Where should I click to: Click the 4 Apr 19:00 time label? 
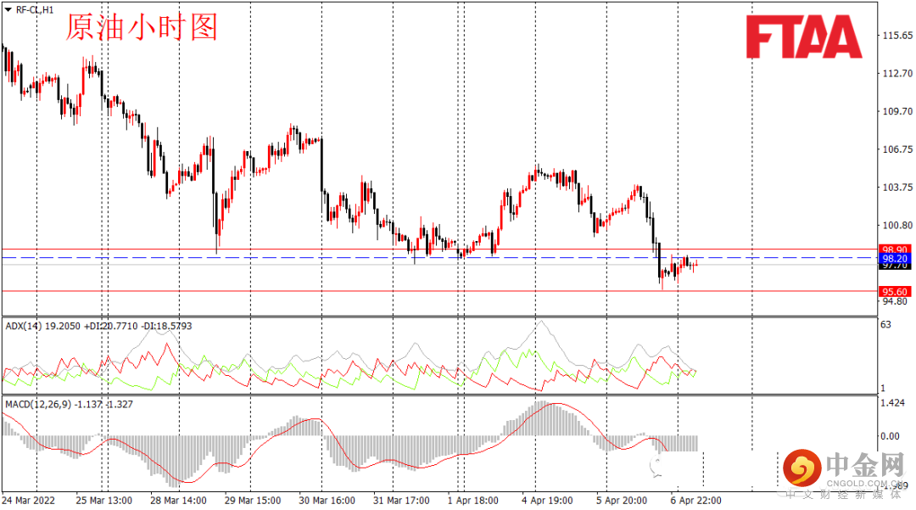point(547,501)
